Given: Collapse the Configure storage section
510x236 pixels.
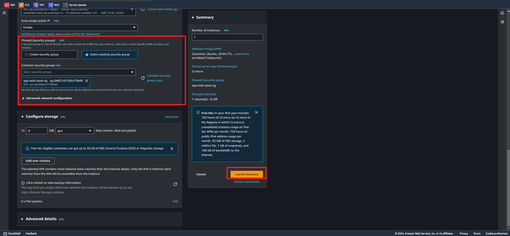Looking at the screenshot, I should (x=22, y=117).
